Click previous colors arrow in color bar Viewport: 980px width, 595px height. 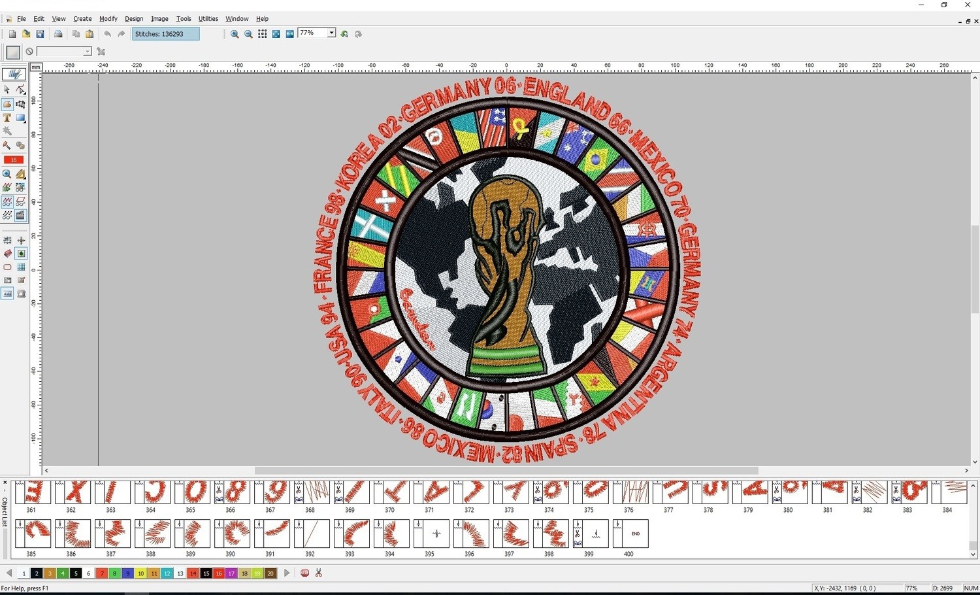[9, 573]
